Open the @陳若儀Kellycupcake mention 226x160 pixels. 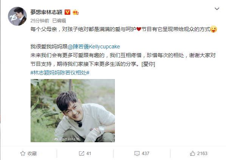pyautogui.click(x=94, y=47)
